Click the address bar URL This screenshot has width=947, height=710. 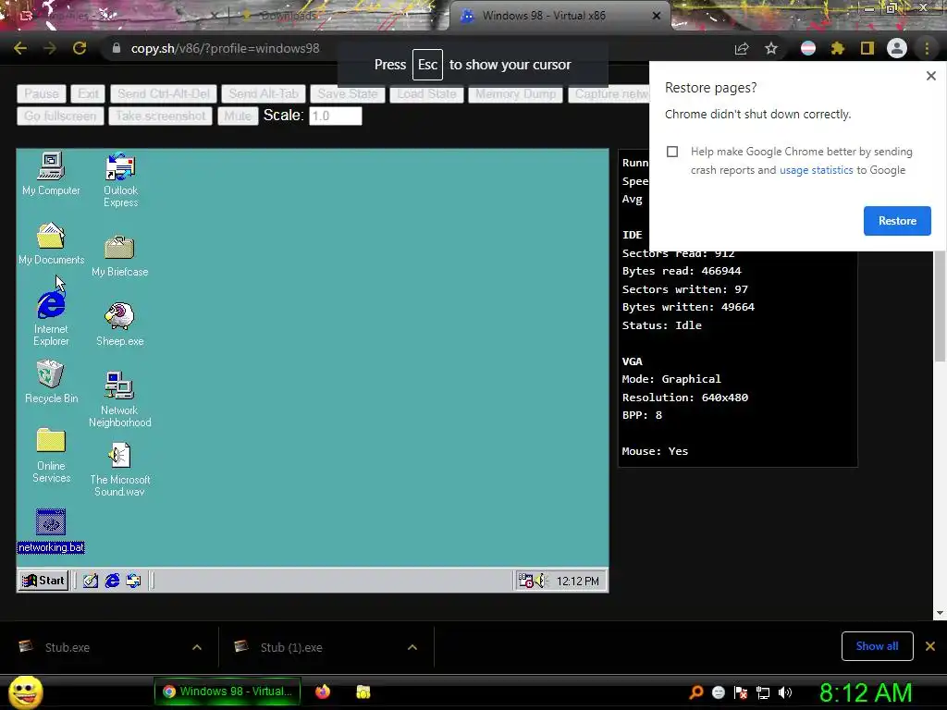(x=226, y=48)
